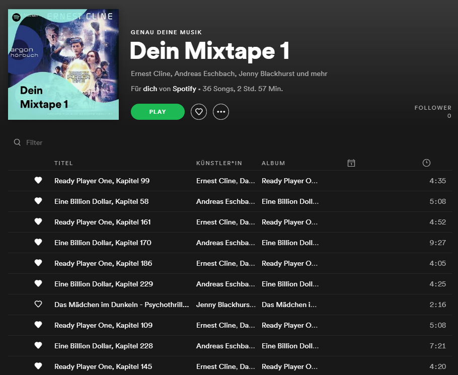This screenshot has width=458, height=375.
Task: Click the playlist title Dein Mixtape 1
Action: click(210, 51)
